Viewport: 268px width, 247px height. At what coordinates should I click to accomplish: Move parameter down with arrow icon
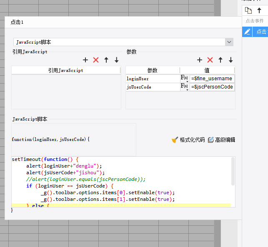231,60
